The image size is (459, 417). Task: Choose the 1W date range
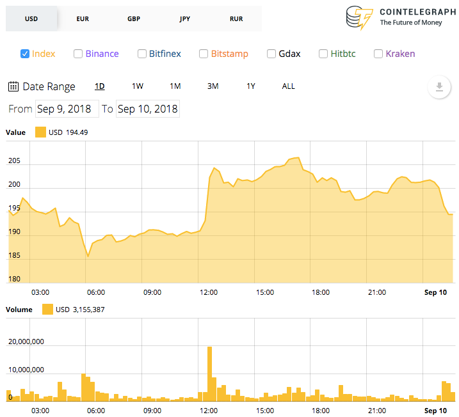(137, 86)
